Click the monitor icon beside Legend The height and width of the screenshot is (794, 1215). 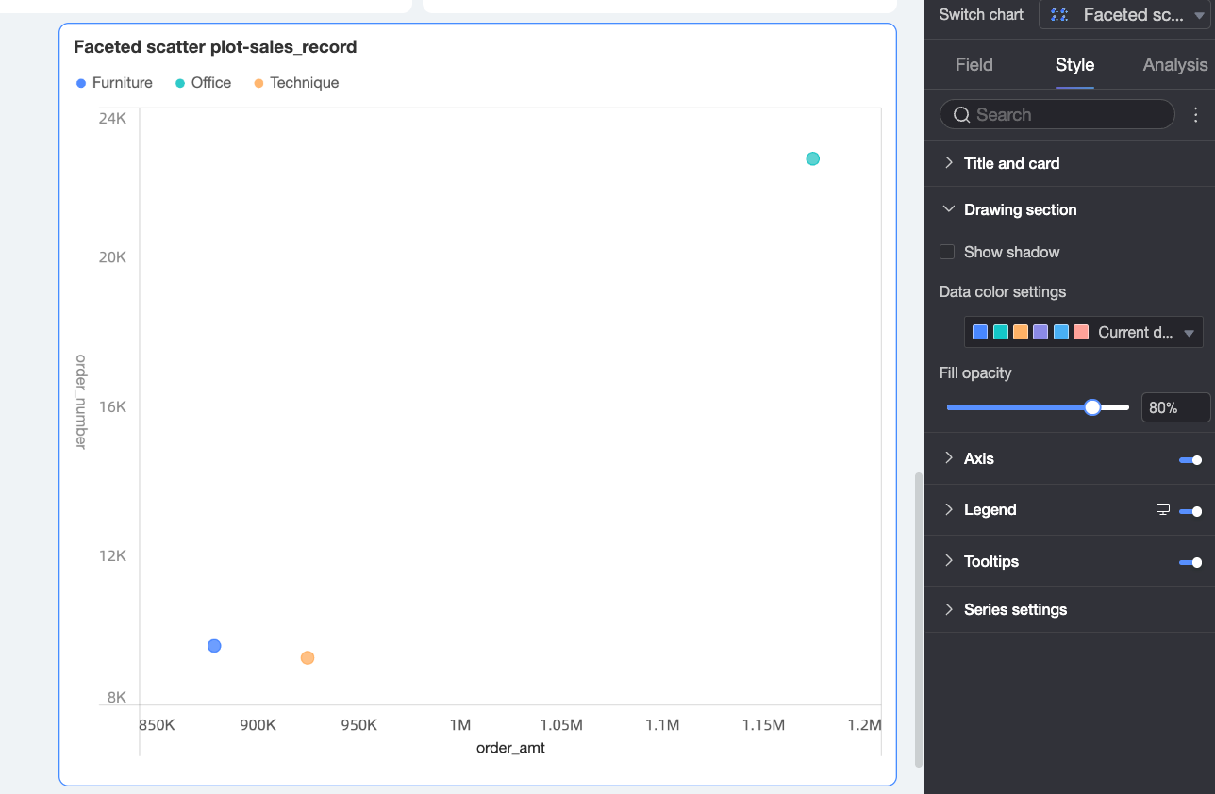1163,510
